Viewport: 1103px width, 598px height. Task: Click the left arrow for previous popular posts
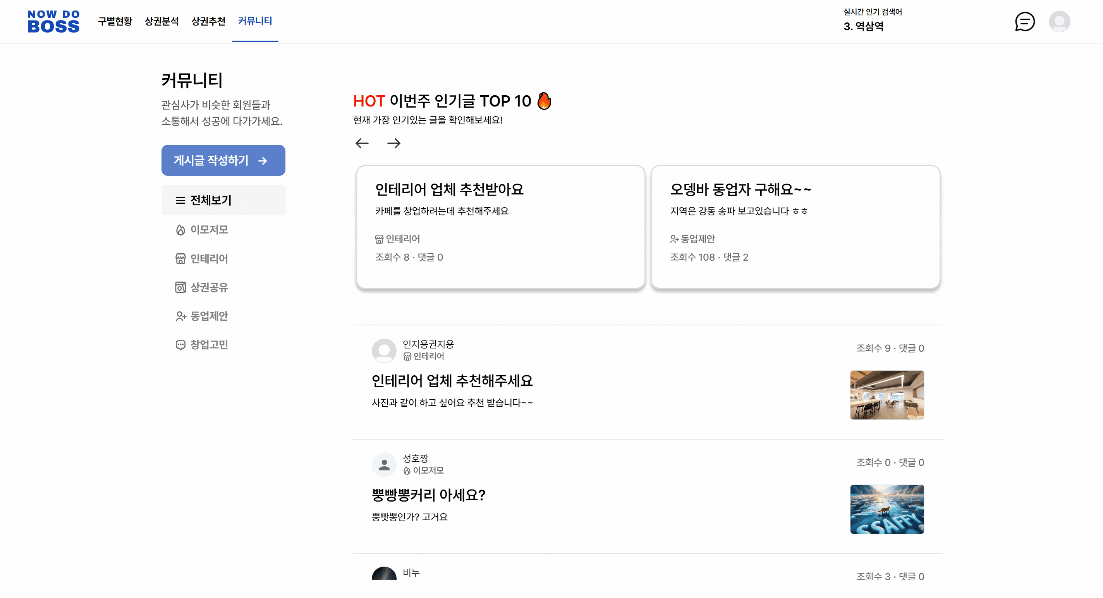click(x=362, y=143)
